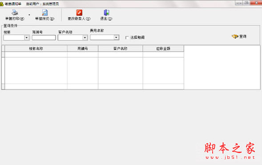Expand the 楼栋 dropdown list
This screenshot has height=165, width=262.
point(27,37)
